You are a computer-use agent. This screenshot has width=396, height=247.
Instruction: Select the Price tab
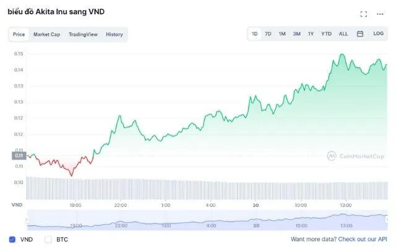tap(19, 35)
